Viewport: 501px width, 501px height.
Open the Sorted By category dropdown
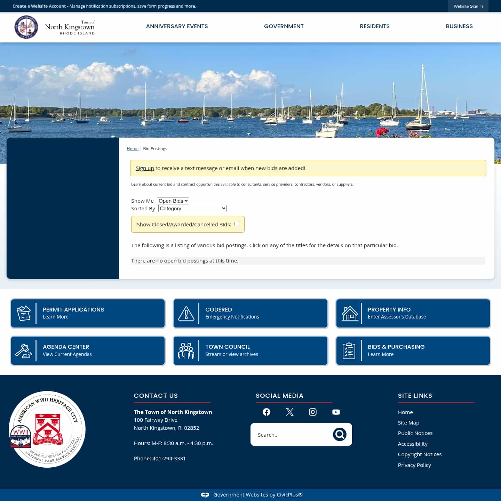point(192,208)
